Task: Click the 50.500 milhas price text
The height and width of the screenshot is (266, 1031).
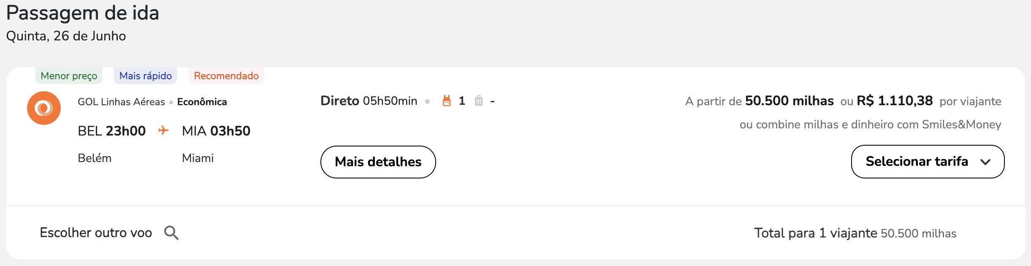Action: pos(789,101)
